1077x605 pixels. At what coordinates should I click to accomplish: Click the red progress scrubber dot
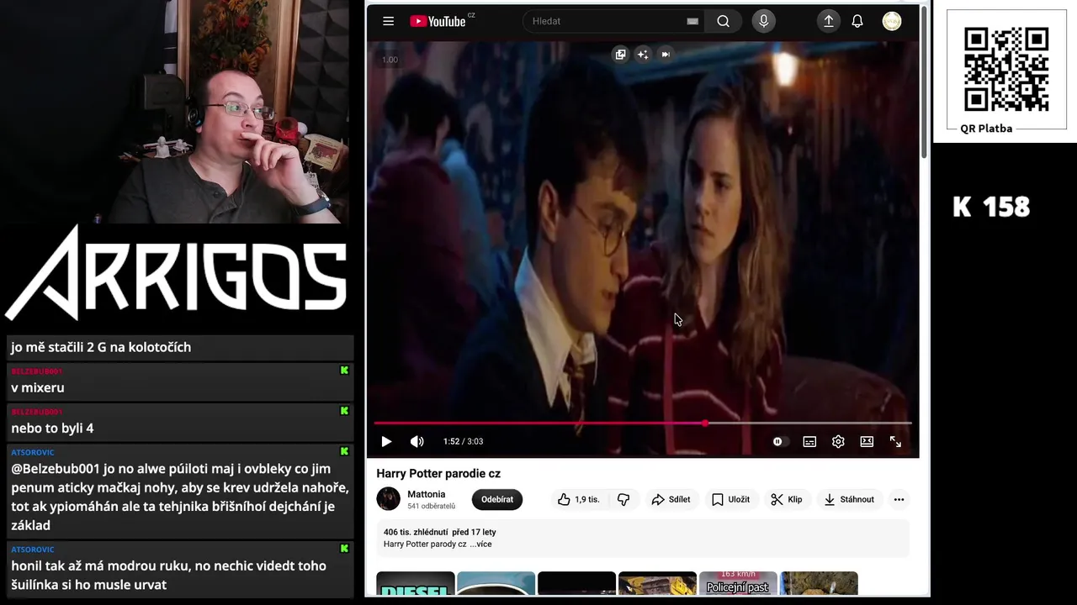click(x=705, y=423)
